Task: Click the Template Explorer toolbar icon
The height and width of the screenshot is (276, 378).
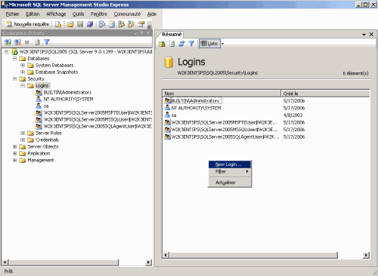Action: (132, 24)
